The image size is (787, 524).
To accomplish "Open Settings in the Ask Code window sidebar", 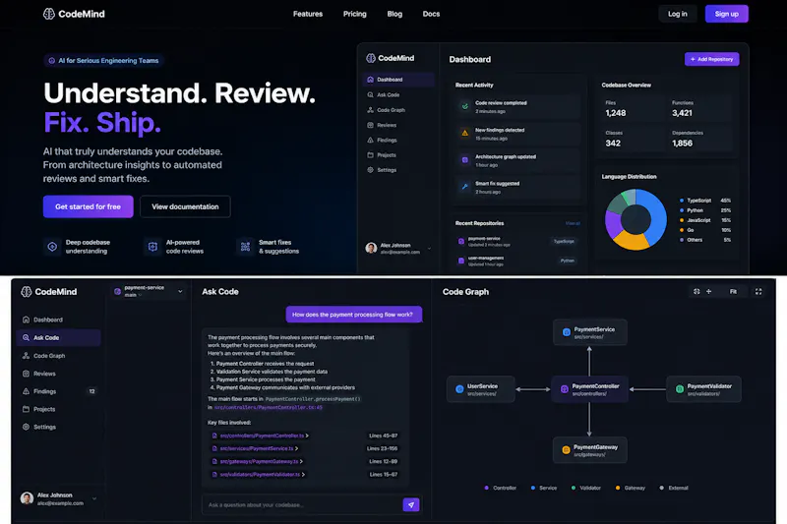I will (58, 427).
